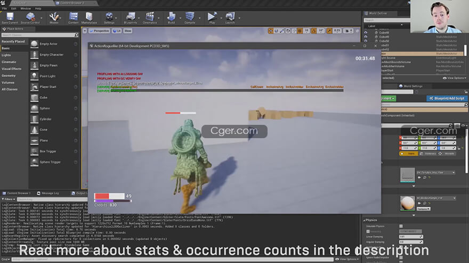
Task: Click the Linear Damping value field
Action: (411, 237)
